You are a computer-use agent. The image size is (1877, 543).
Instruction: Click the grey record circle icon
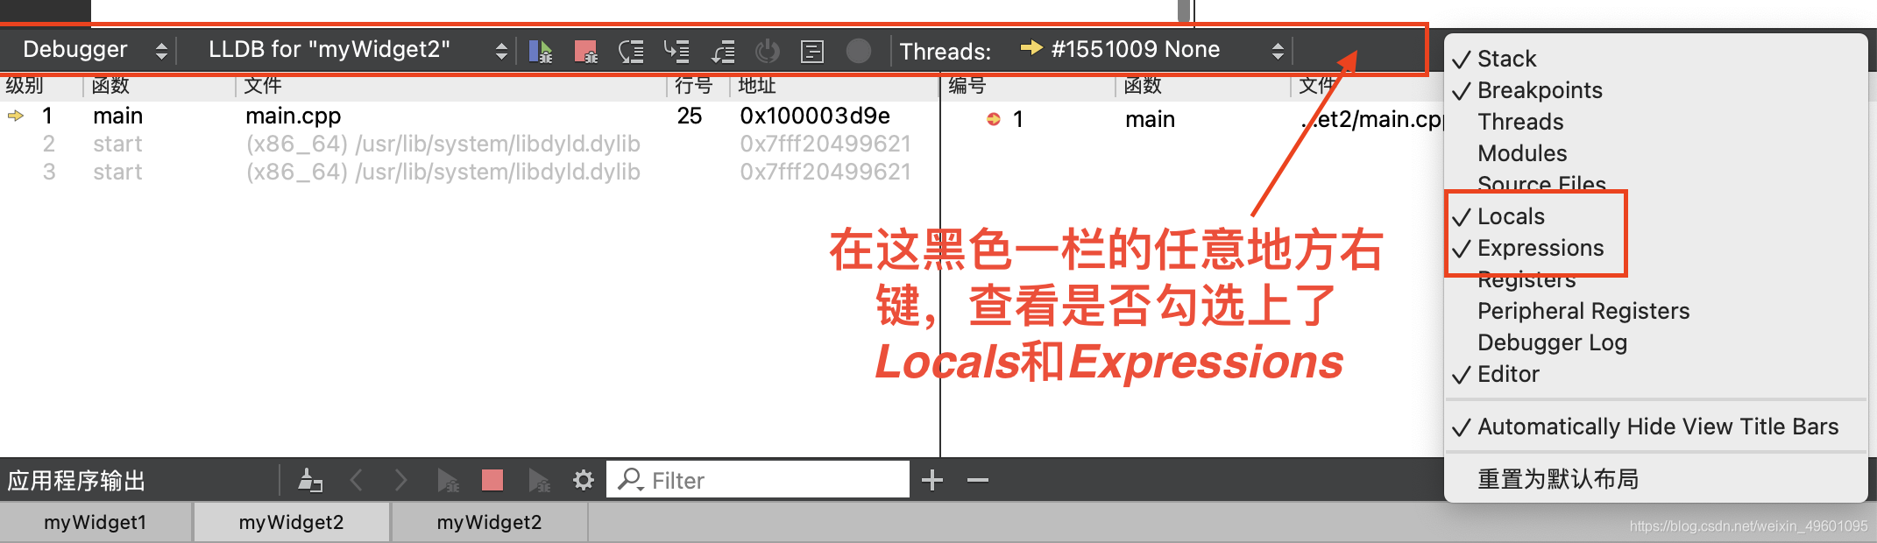point(859,51)
